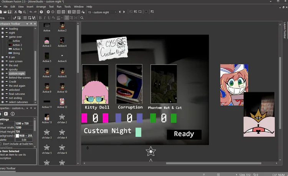This screenshot has width=288, height=176.
Task: Go to the next frame arrow
Action: coord(124,12)
